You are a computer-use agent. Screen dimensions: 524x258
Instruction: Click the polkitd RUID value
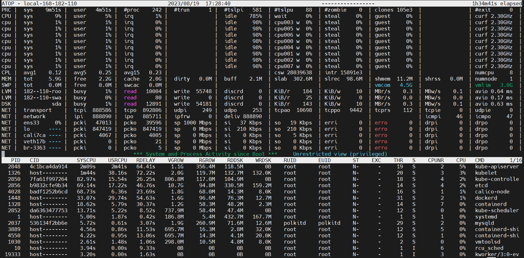(295, 223)
